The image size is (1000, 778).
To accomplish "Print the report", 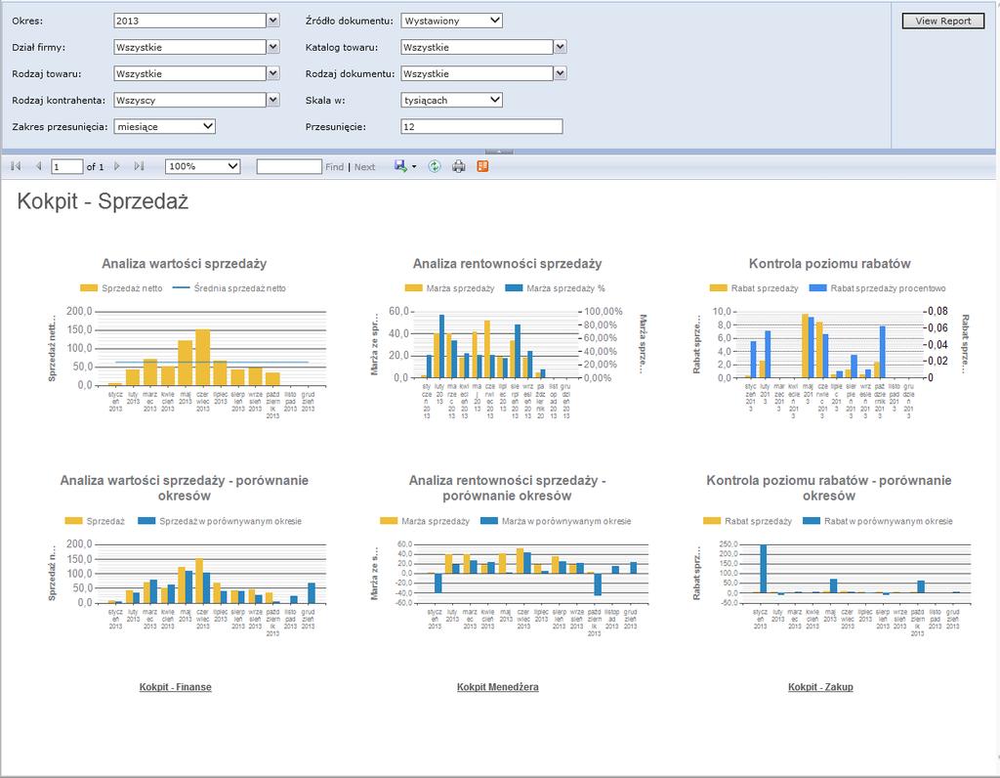I will pos(459,166).
